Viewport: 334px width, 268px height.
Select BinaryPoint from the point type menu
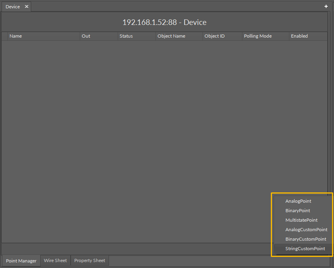(x=298, y=211)
